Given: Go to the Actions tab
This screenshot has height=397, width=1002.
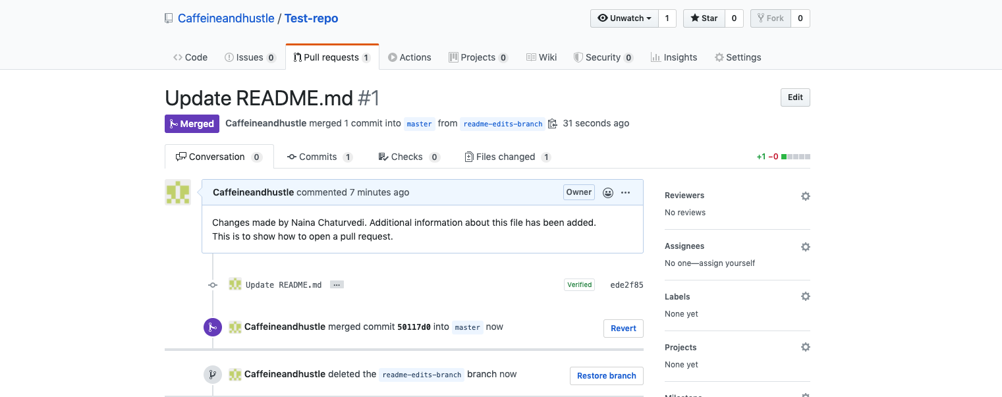Looking at the screenshot, I should tap(410, 57).
